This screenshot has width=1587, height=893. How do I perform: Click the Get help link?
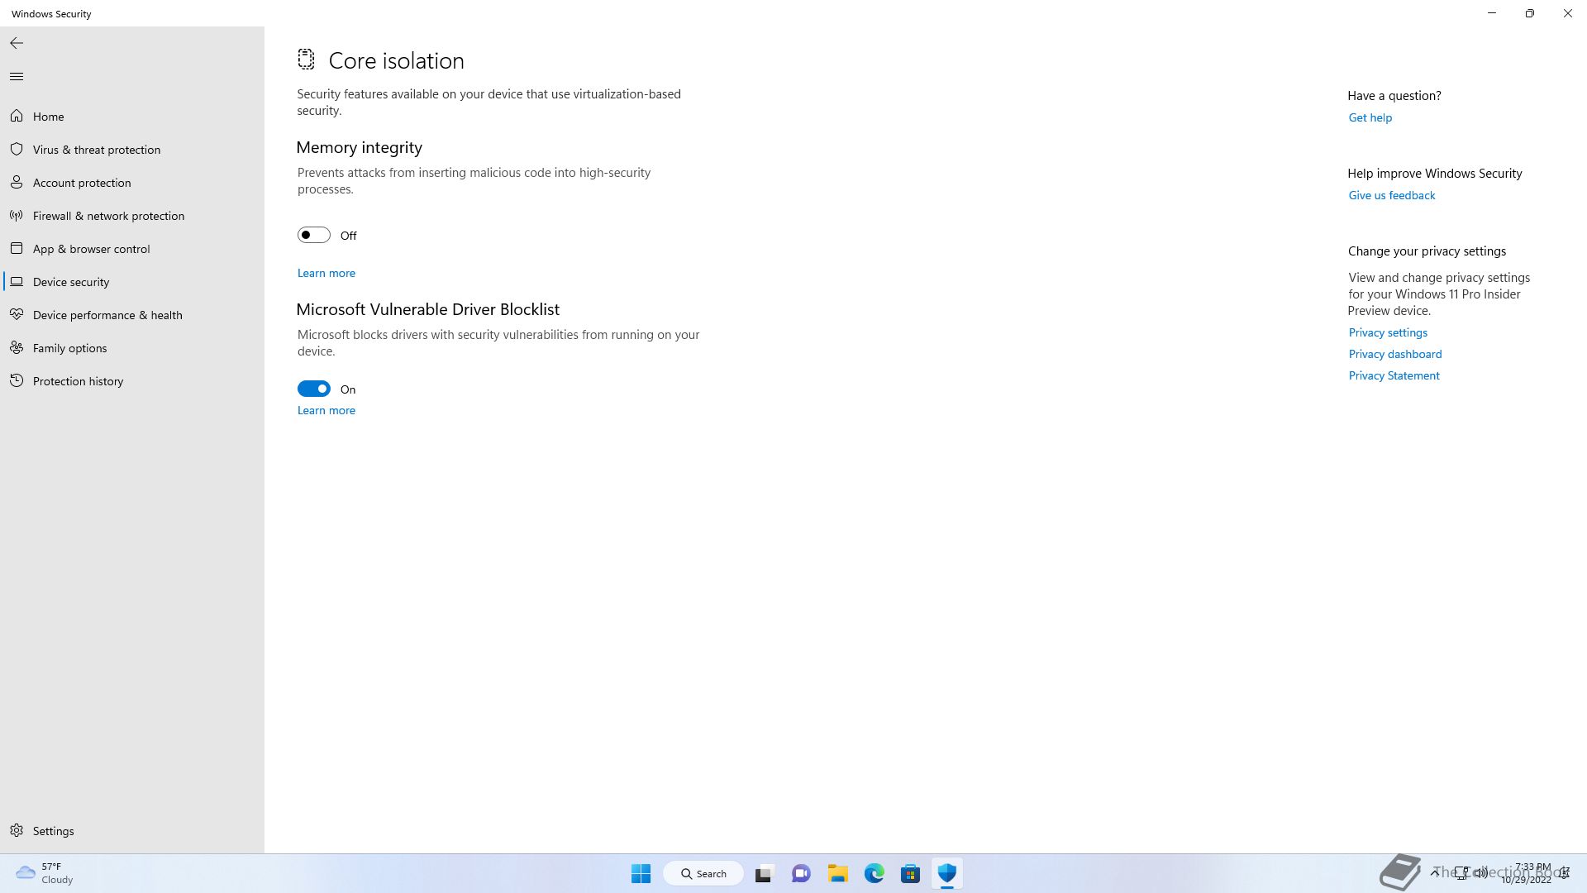point(1370,117)
